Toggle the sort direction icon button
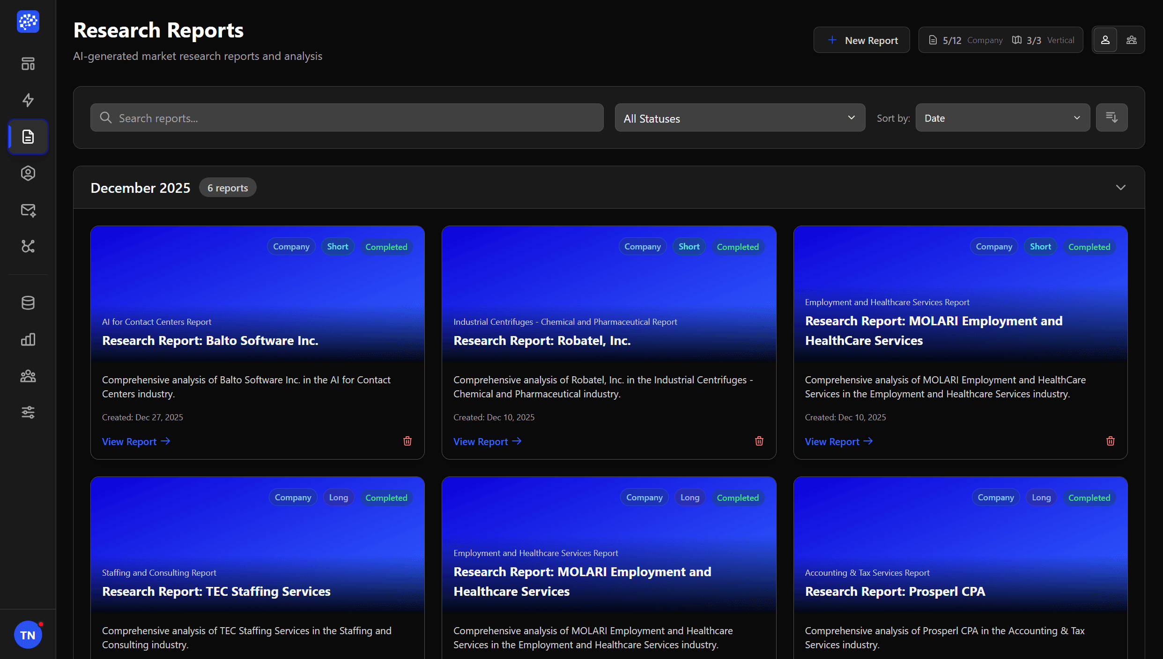The height and width of the screenshot is (659, 1163). (x=1111, y=117)
